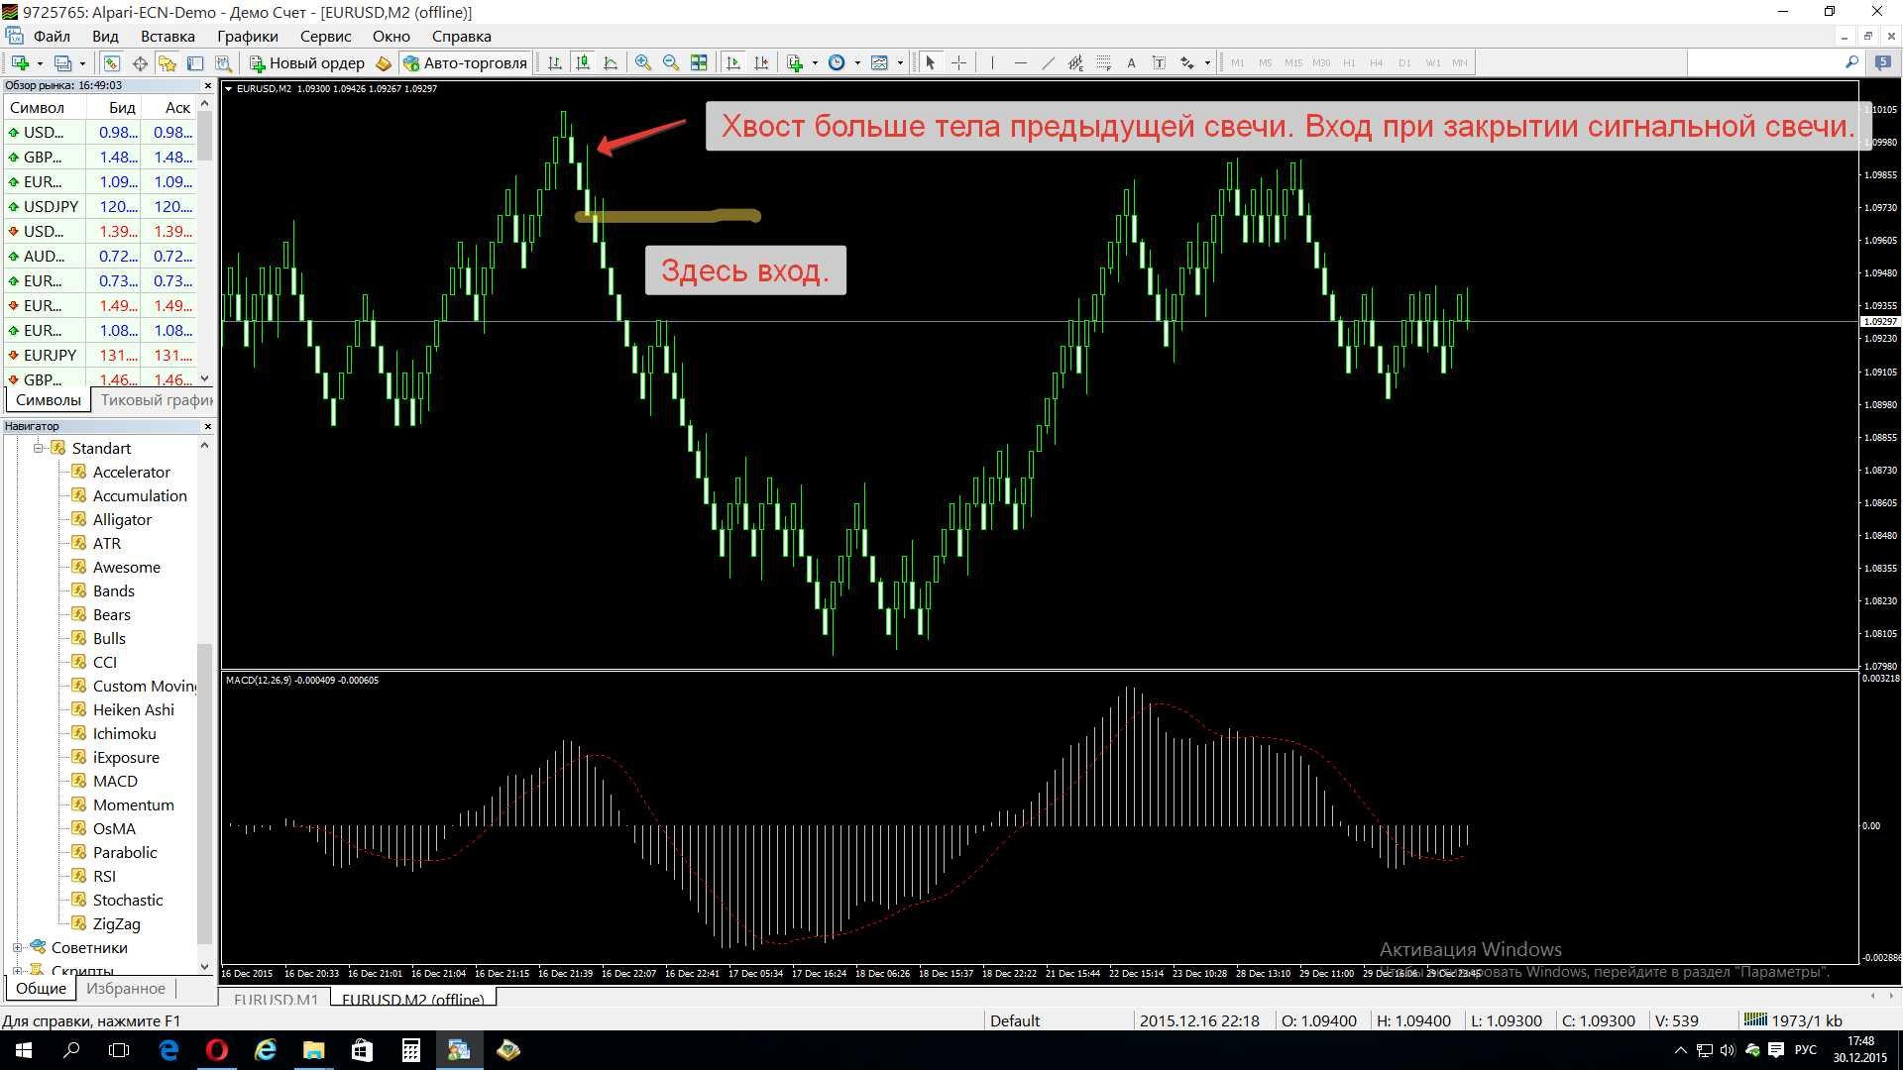Image resolution: width=1903 pixels, height=1070 pixels.
Task: Tile chart windows icon
Action: coord(699,62)
